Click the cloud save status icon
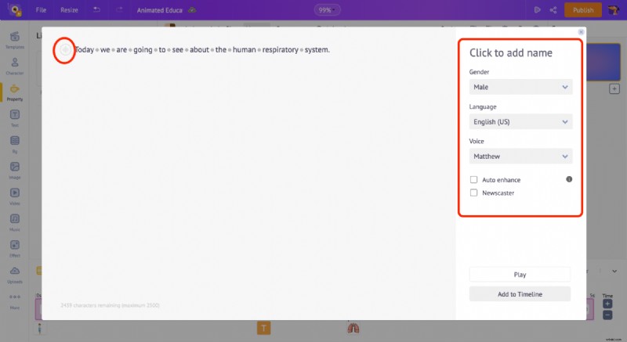The image size is (627, 342). click(x=192, y=10)
